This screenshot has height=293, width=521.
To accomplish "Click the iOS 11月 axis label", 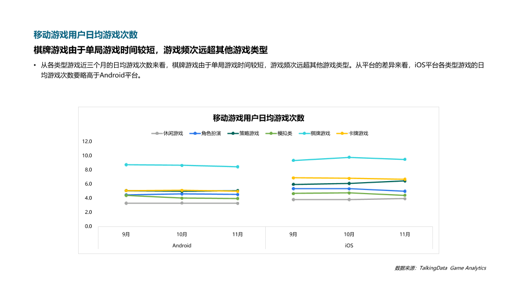I will [x=405, y=234].
